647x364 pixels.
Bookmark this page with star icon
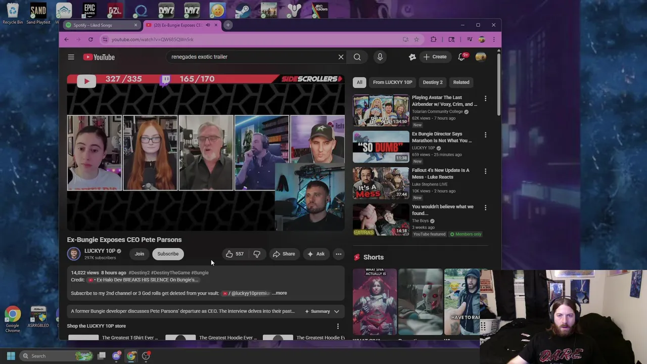point(417,39)
